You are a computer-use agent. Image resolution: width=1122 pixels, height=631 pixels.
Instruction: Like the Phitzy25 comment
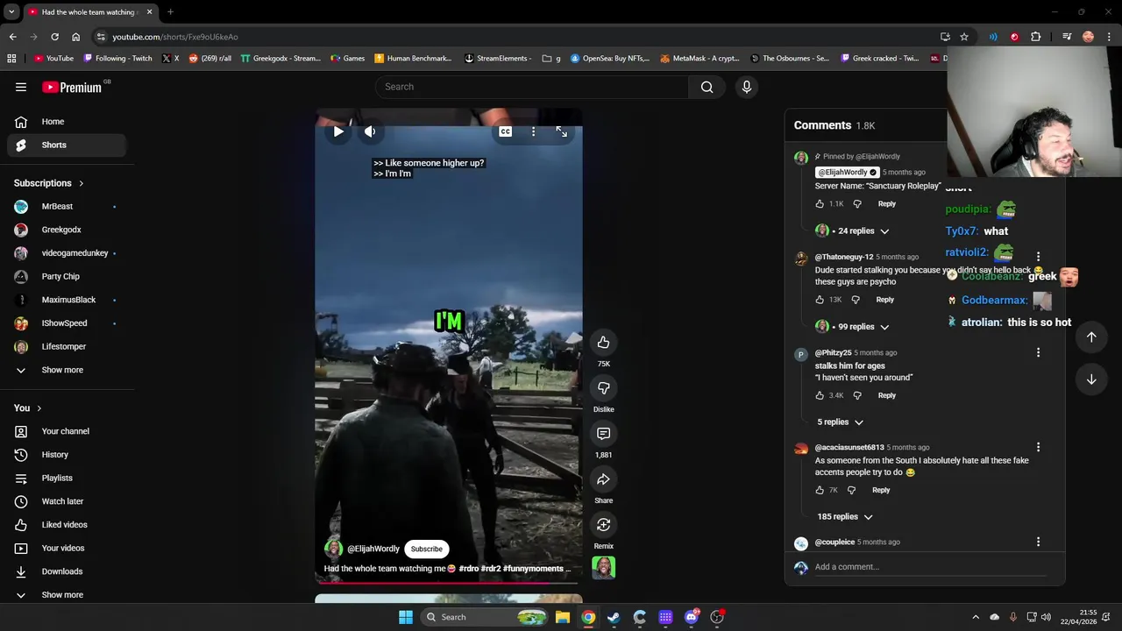pyautogui.click(x=820, y=395)
